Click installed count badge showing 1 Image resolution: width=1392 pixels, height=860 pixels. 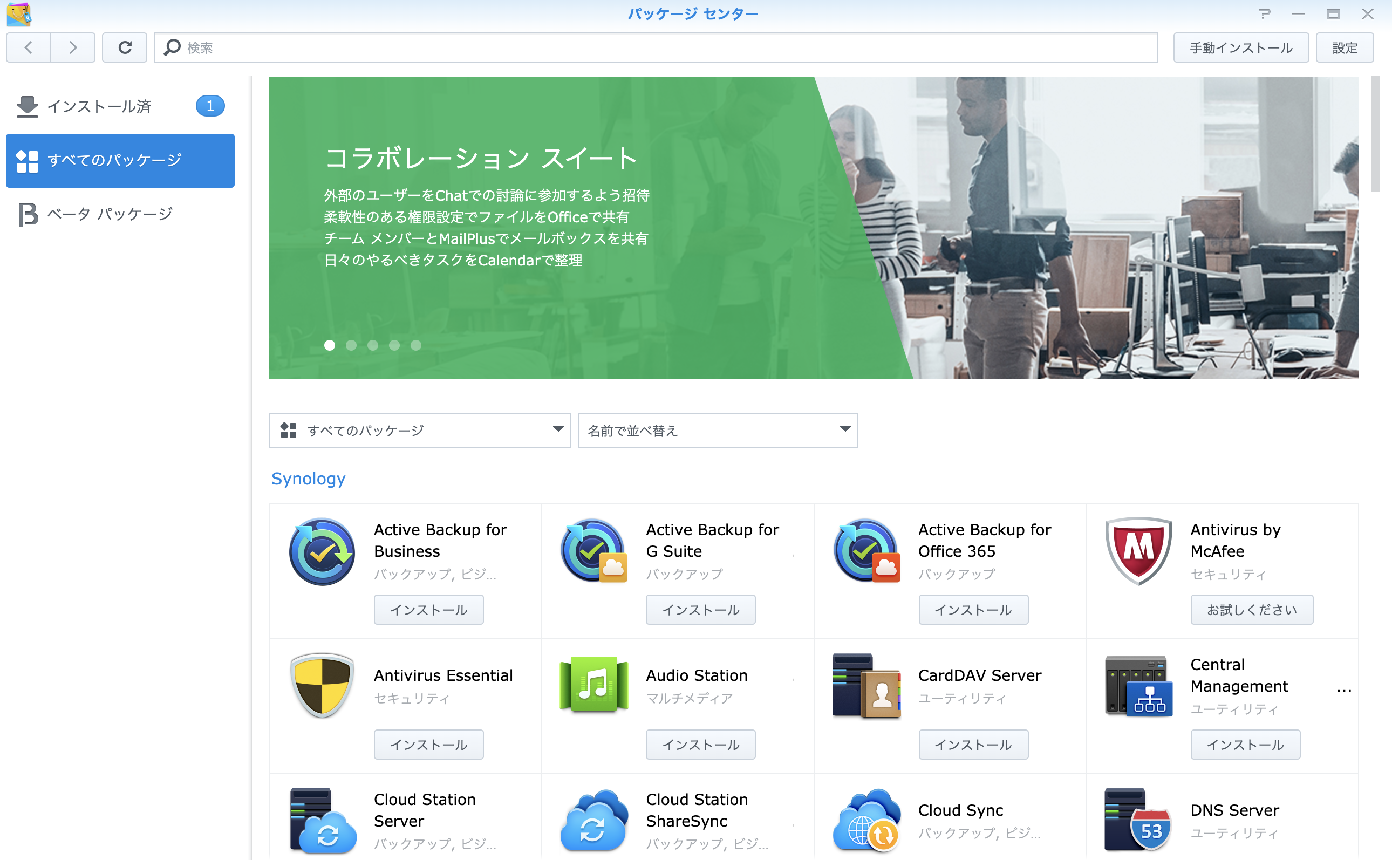(x=210, y=106)
